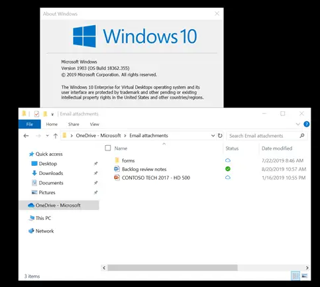Click the OneDrive - Microsoft breadcrumb
This screenshot has height=287, width=320.
coord(98,135)
